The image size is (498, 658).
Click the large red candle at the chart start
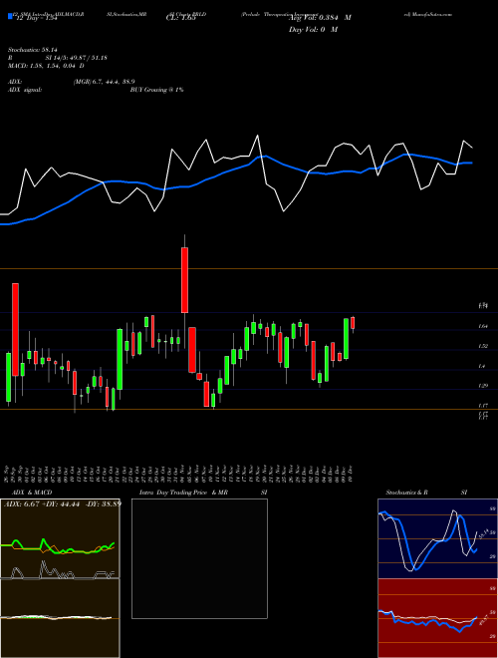15,329
